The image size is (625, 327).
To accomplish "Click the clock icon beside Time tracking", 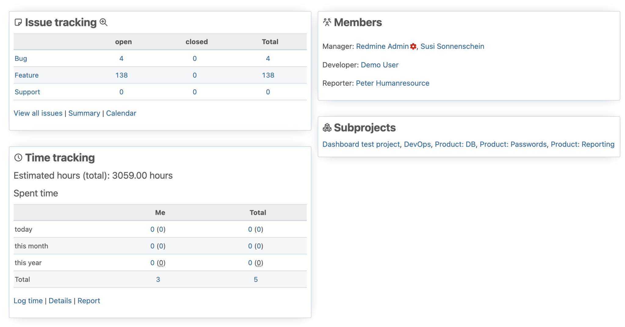I will pos(18,158).
